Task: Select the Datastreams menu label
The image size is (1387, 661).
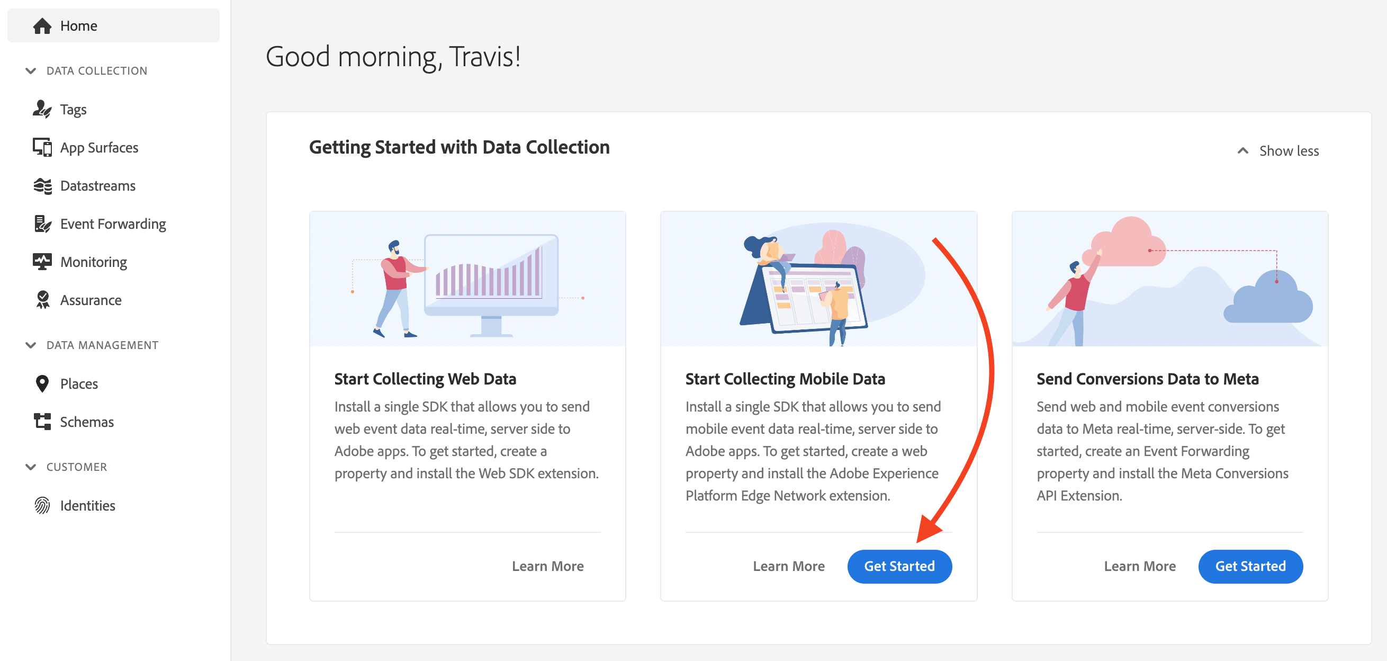Action: tap(97, 186)
